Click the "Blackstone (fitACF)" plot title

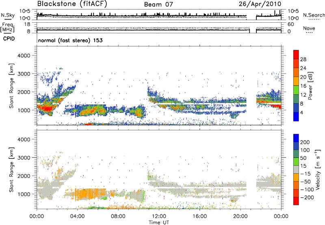(72, 4)
